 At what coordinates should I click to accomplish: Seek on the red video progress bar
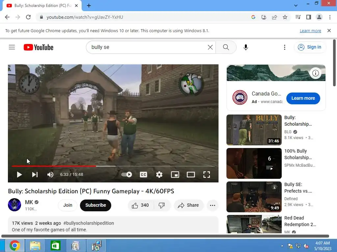[x=54, y=166]
